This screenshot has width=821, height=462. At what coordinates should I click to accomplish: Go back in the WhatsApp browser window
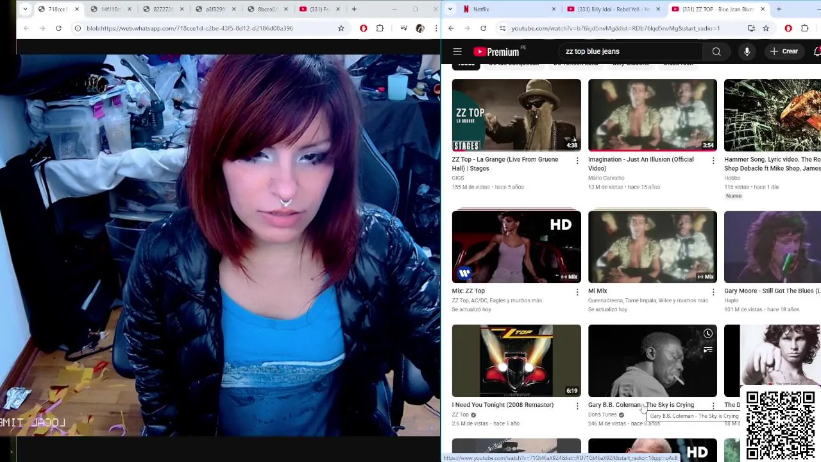pyautogui.click(x=26, y=28)
